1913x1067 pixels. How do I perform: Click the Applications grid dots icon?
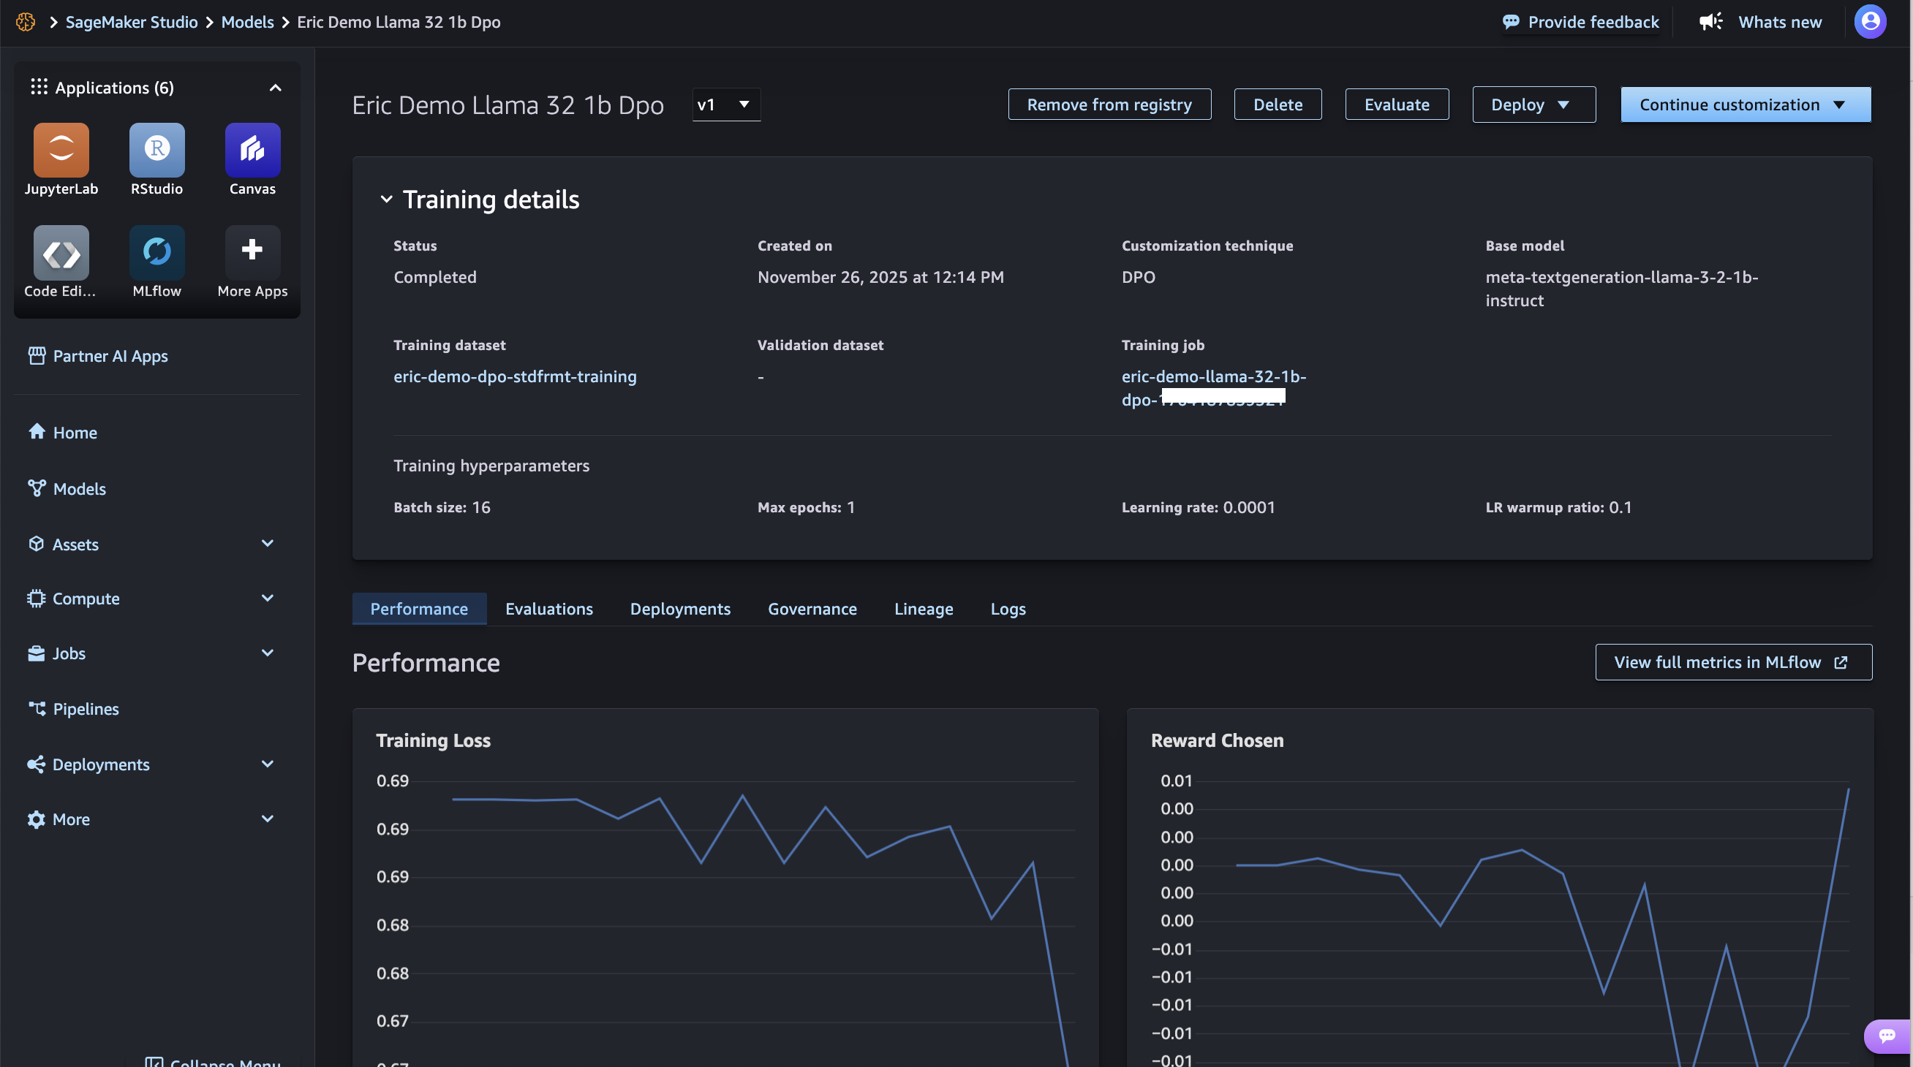tap(39, 87)
